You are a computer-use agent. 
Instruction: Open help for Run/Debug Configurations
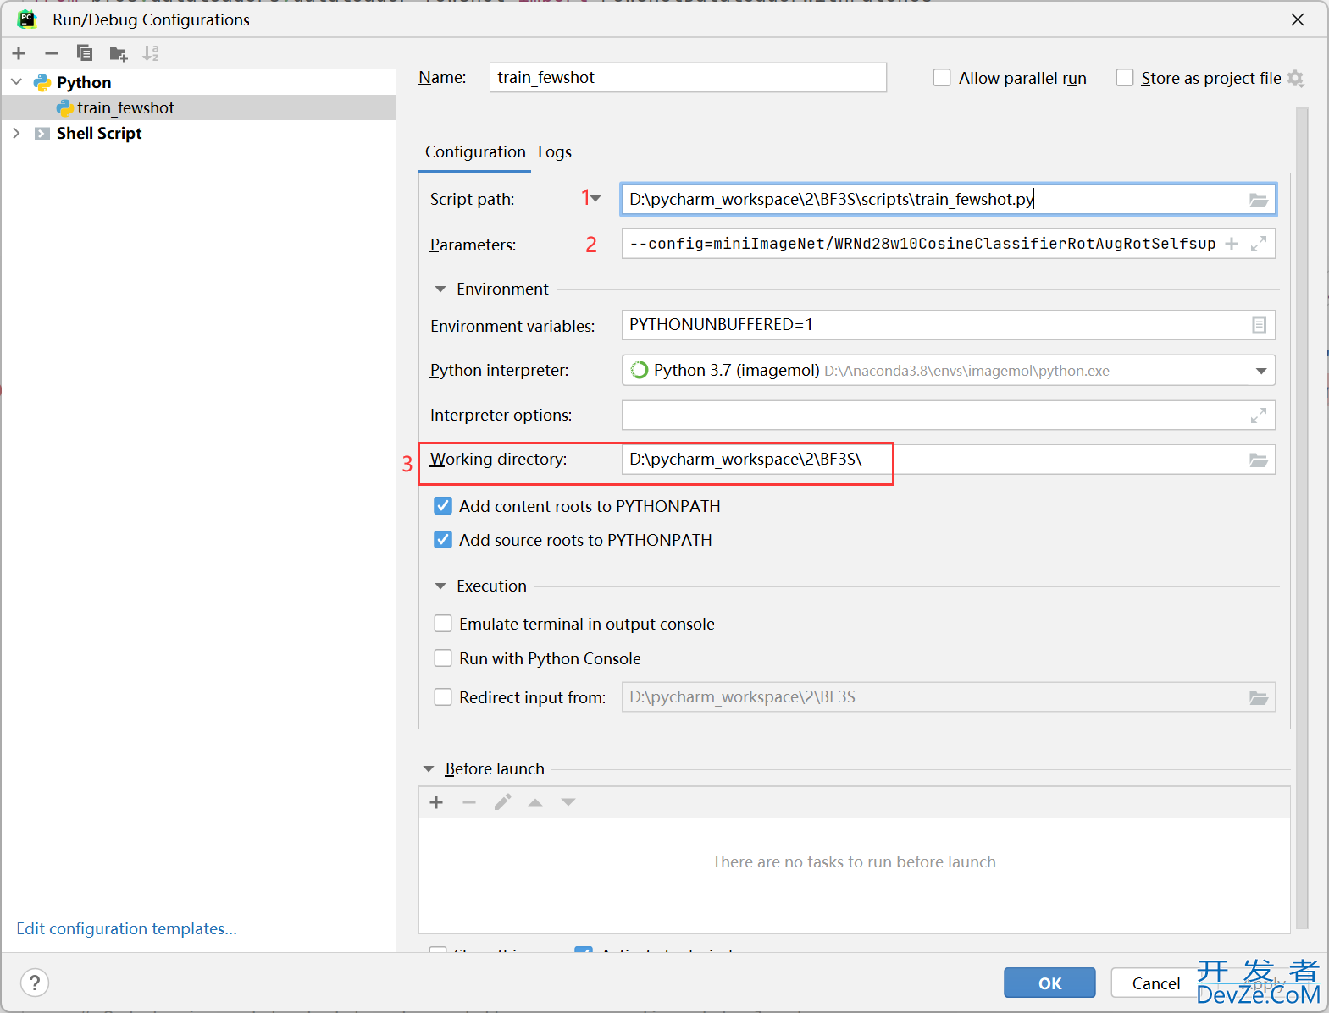tap(35, 983)
